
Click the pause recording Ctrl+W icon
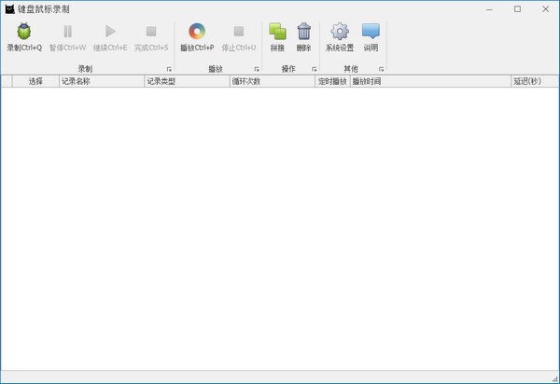point(67,32)
